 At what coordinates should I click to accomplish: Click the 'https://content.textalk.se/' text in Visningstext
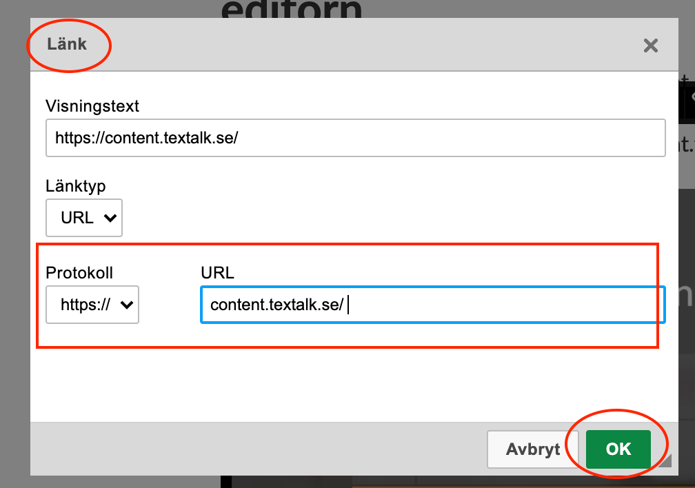pos(146,138)
